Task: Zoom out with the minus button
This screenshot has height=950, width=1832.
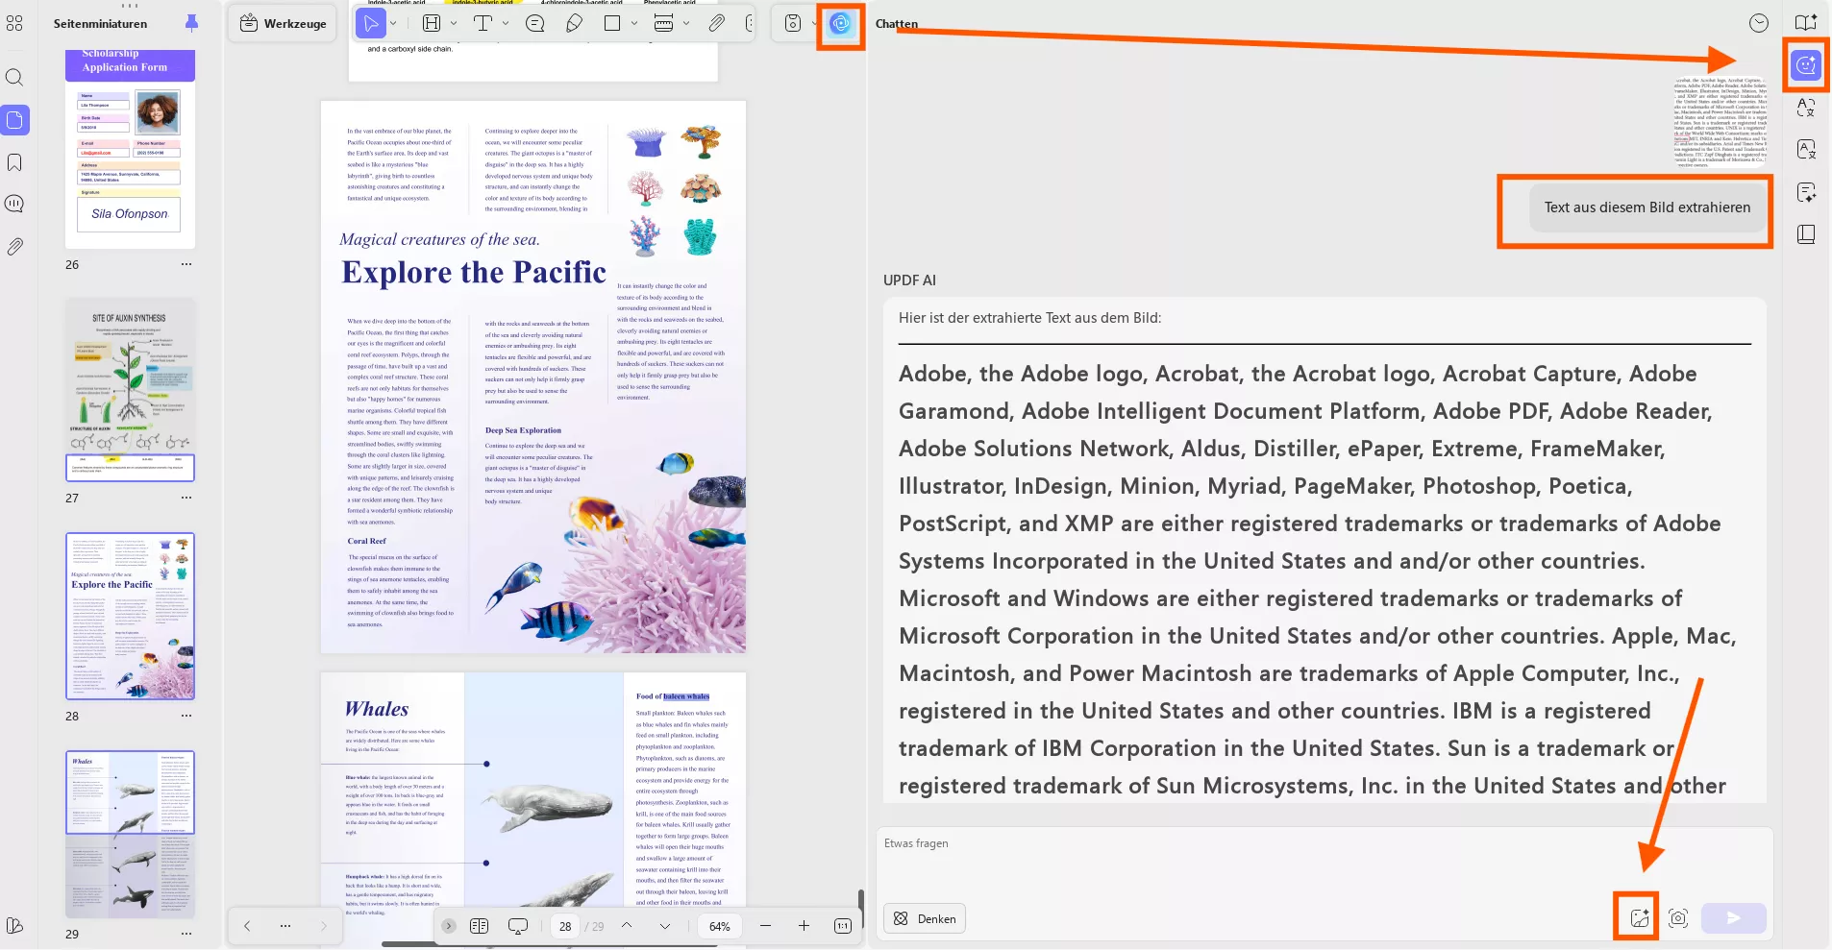Action: pyautogui.click(x=766, y=926)
